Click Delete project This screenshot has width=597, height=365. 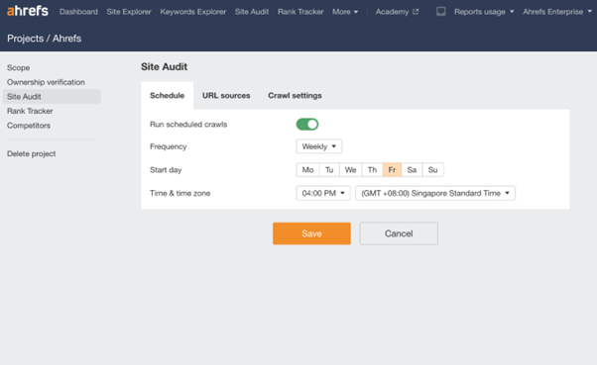click(31, 154)
